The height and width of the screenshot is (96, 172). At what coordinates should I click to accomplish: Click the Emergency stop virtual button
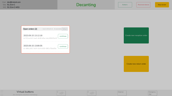pyautogui.click(x=152, y=93)
